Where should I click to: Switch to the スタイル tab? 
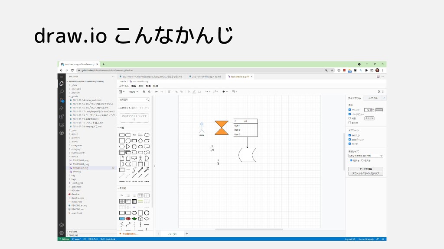(x=372, y=98)
